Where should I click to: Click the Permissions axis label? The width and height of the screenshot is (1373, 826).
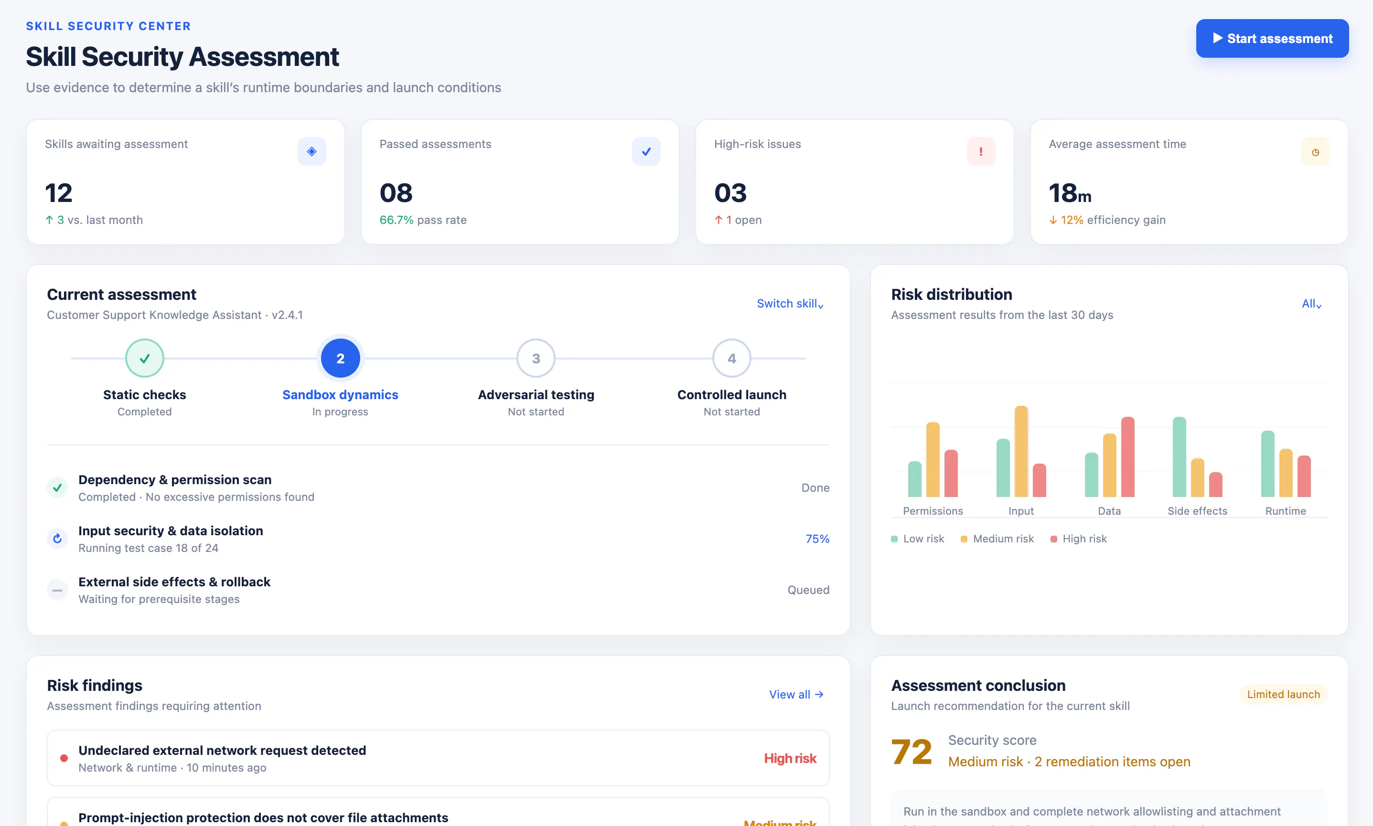[933, 511]
